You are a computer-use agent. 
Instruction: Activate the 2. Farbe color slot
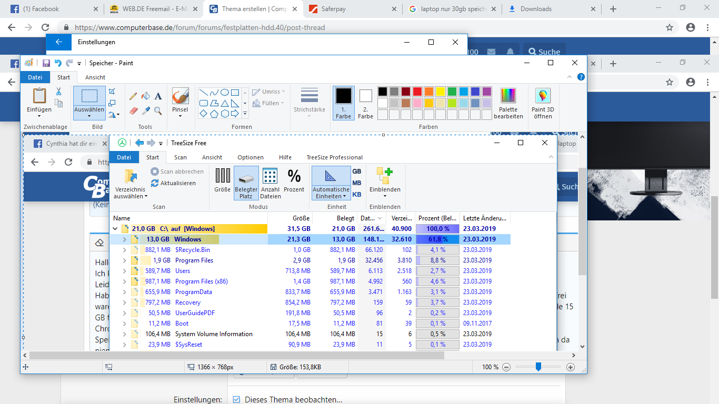366,103
